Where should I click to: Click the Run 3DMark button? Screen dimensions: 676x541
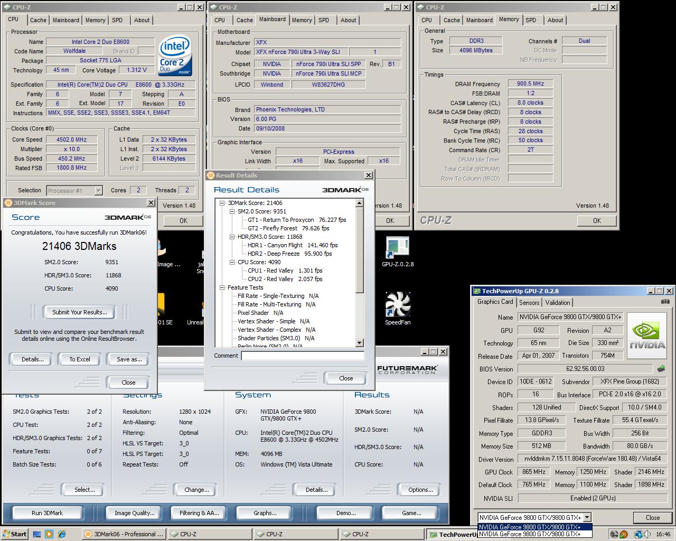pos(47,513)
